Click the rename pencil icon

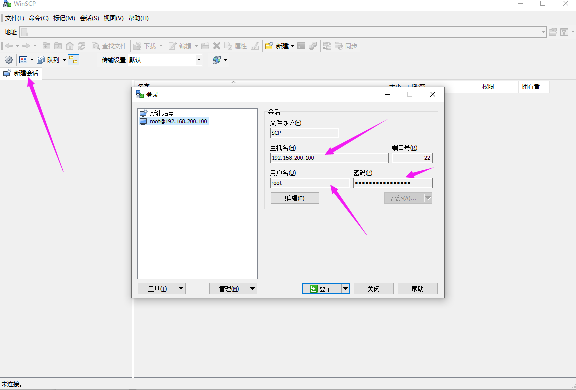click(x=255, y=46)
